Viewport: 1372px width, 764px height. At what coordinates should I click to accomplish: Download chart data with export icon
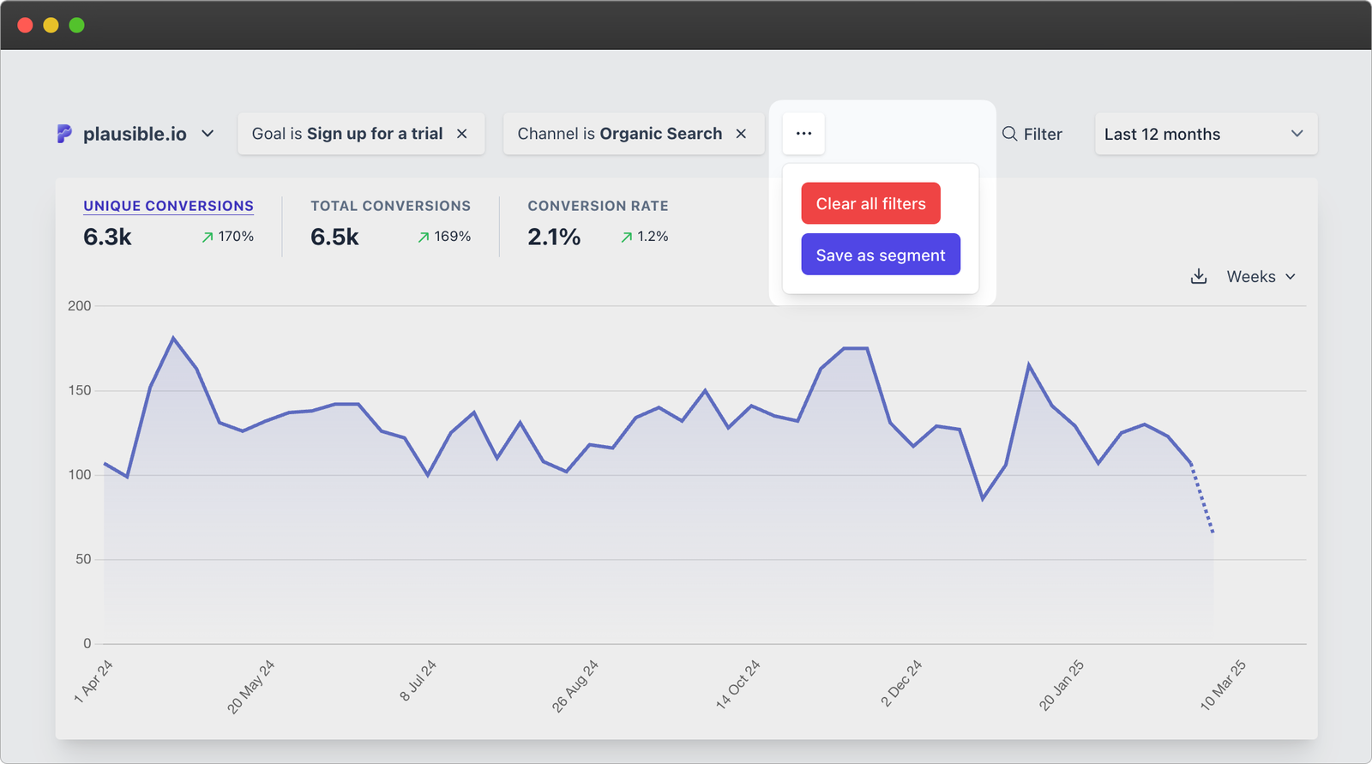click(1199, 276)
